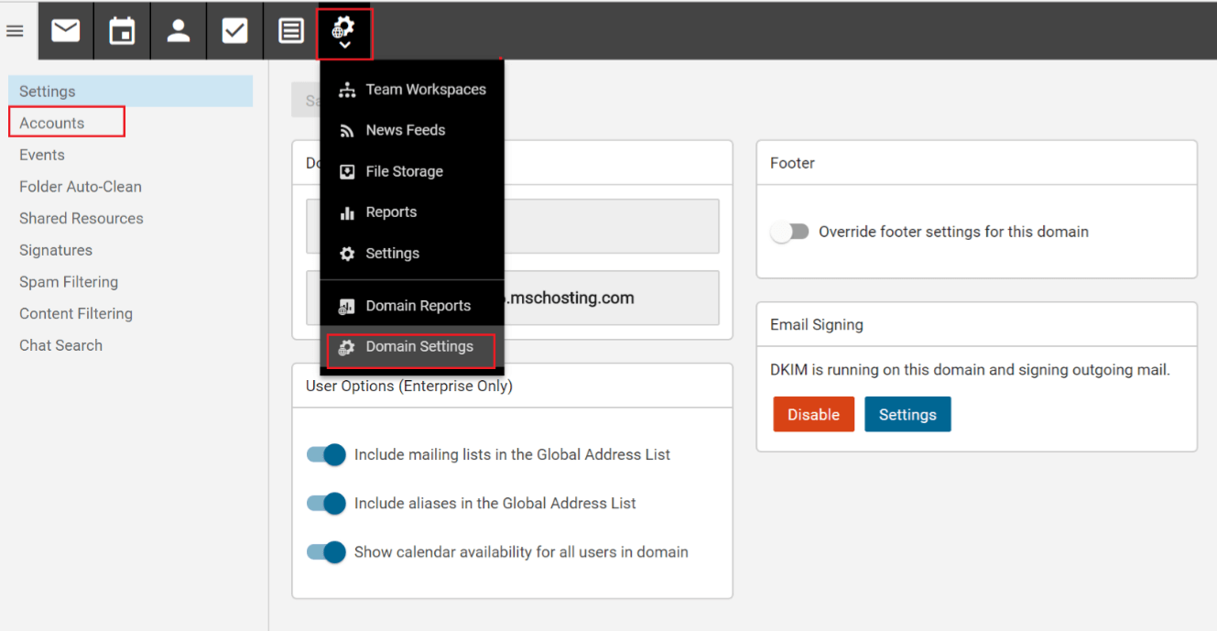Open the Notes list icon

pos(290,29)
